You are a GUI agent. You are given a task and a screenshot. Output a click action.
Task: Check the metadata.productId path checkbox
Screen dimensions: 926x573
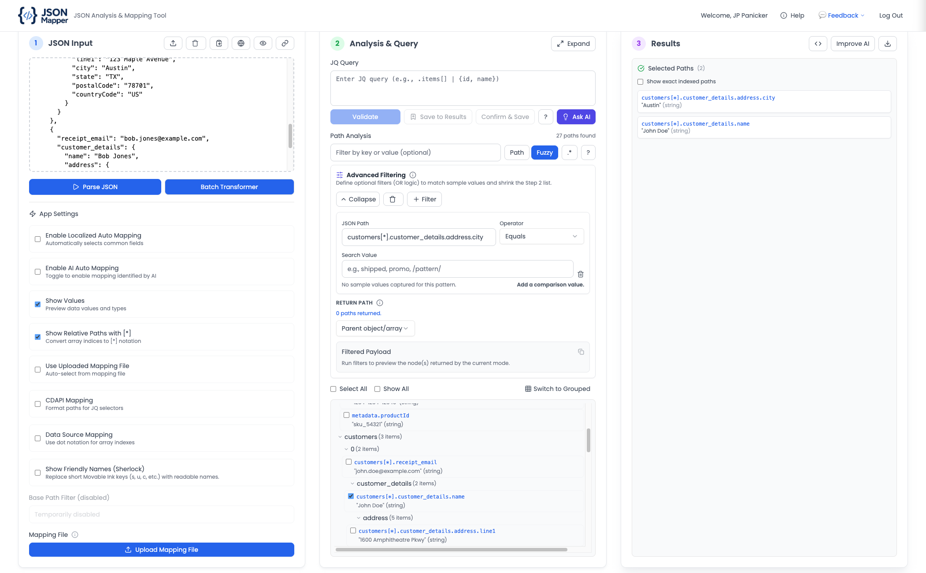[x=347, y=415]
